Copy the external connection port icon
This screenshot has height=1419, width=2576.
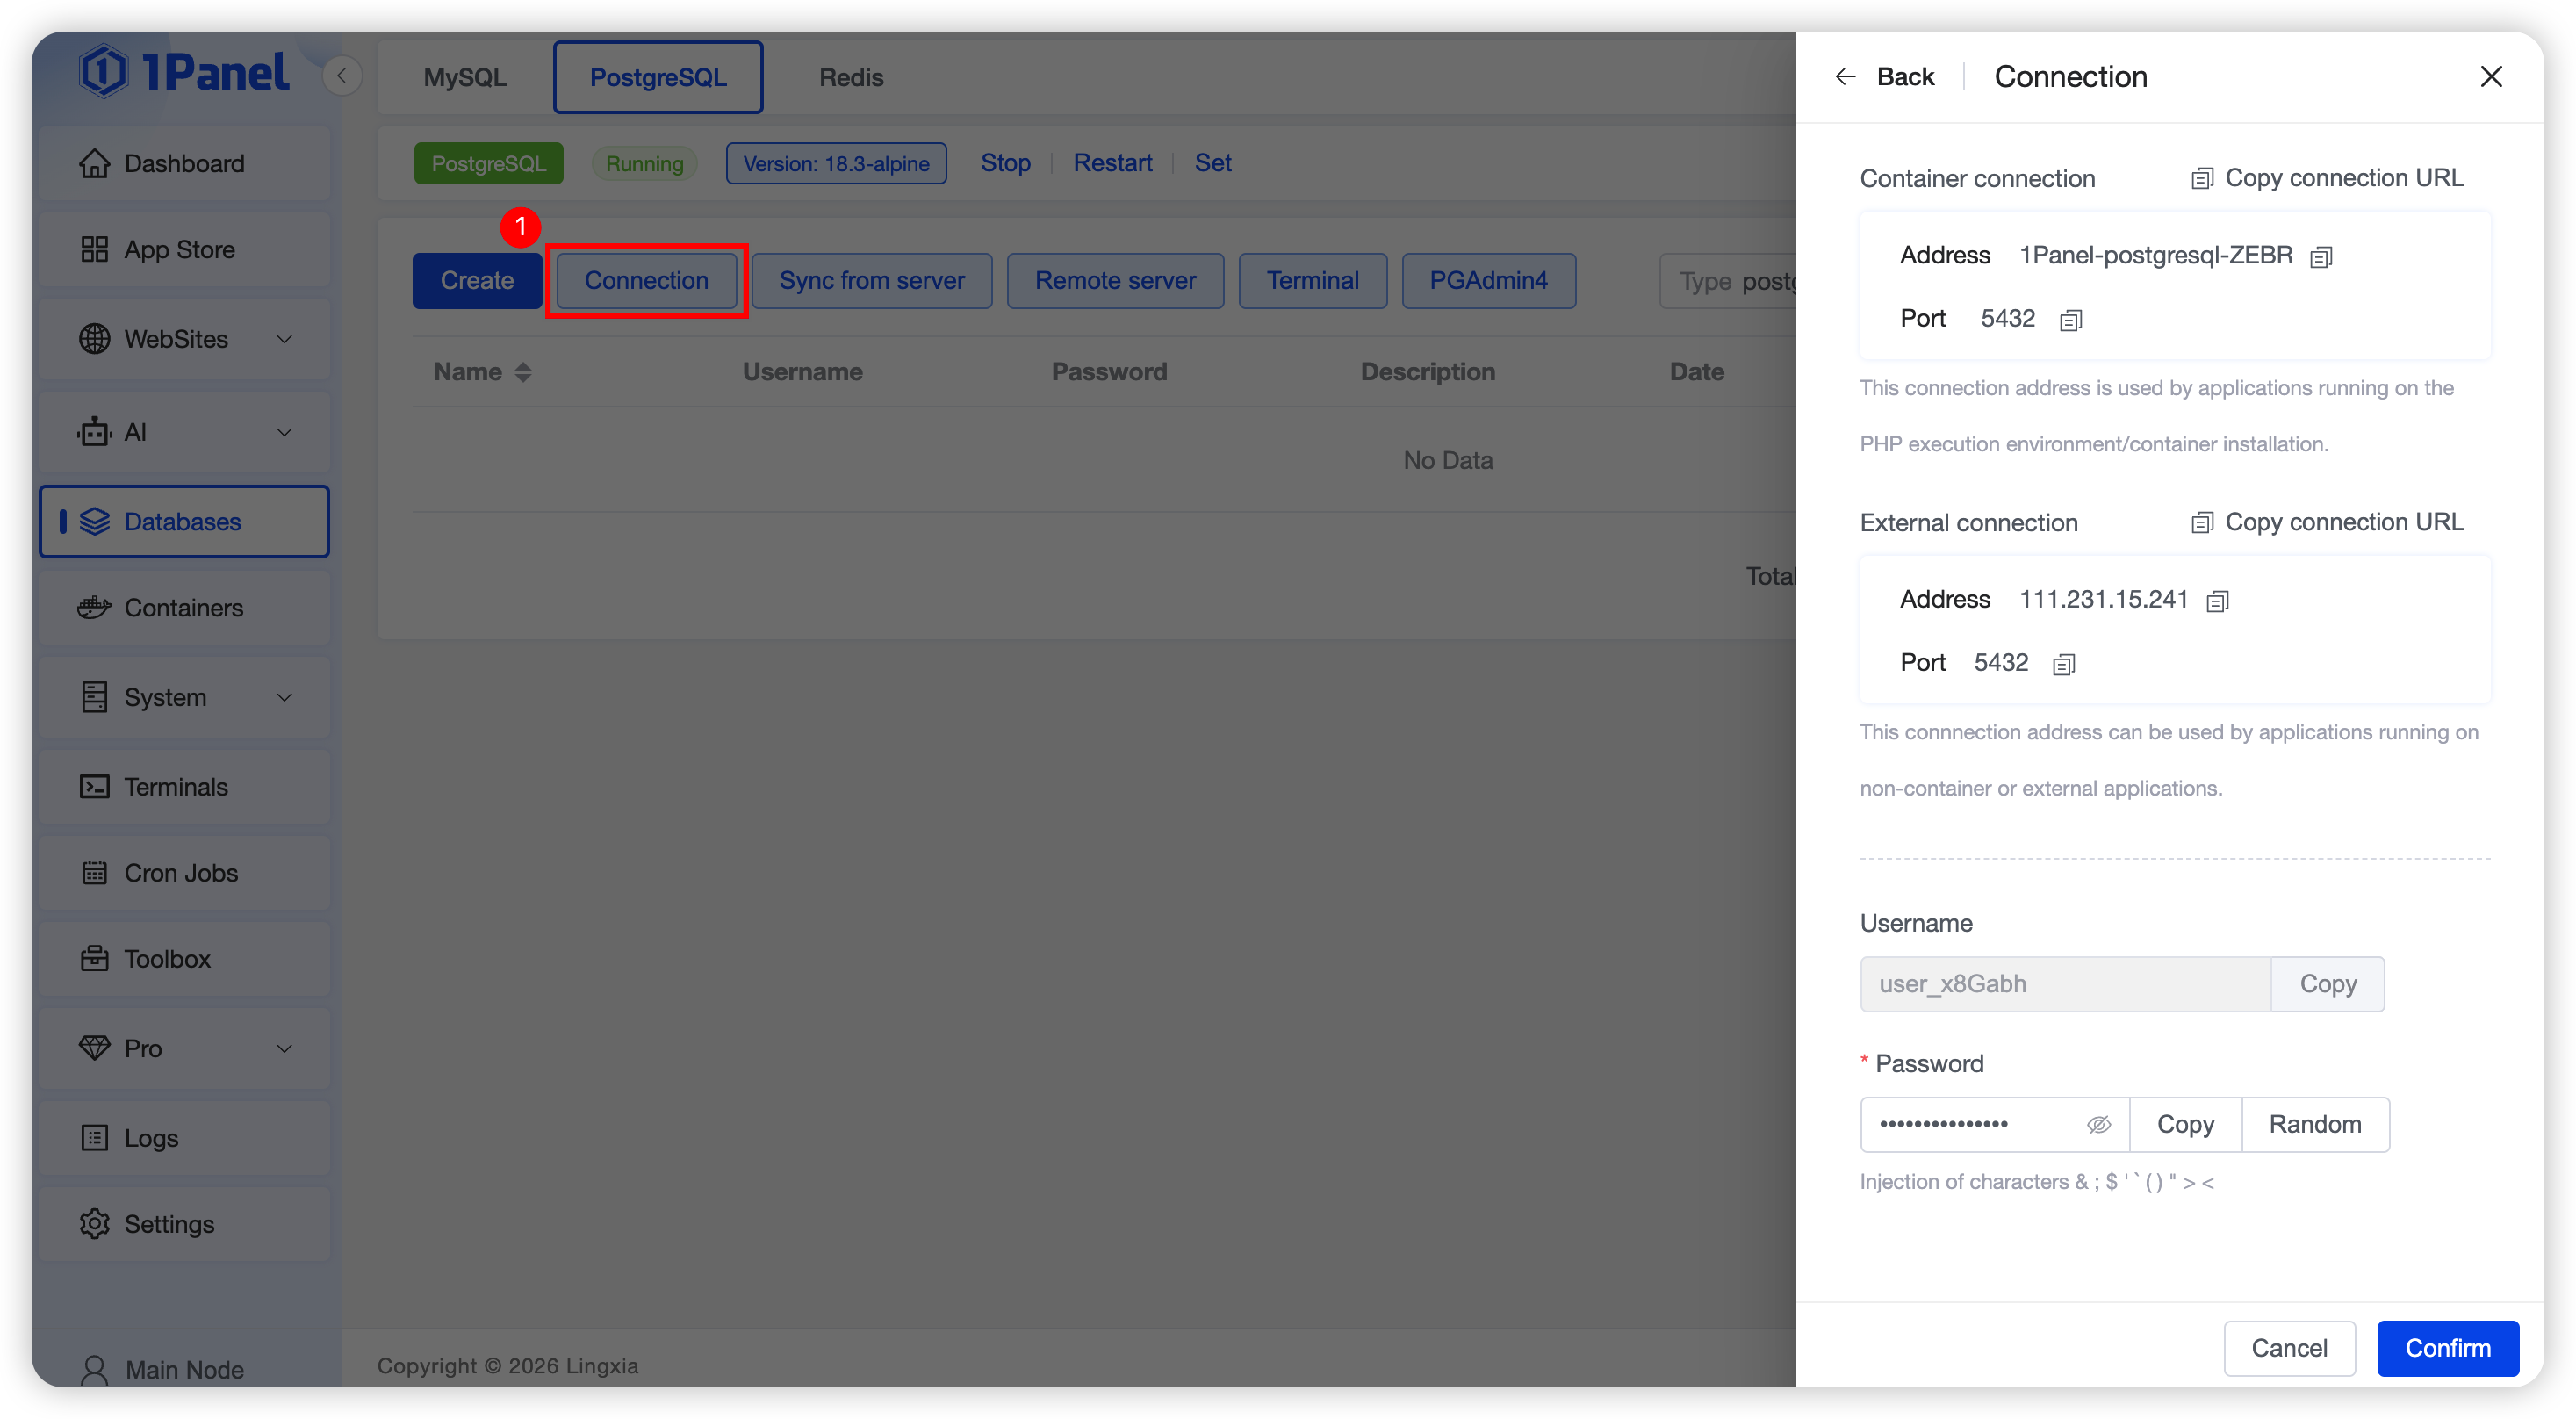pos(2064,664)
